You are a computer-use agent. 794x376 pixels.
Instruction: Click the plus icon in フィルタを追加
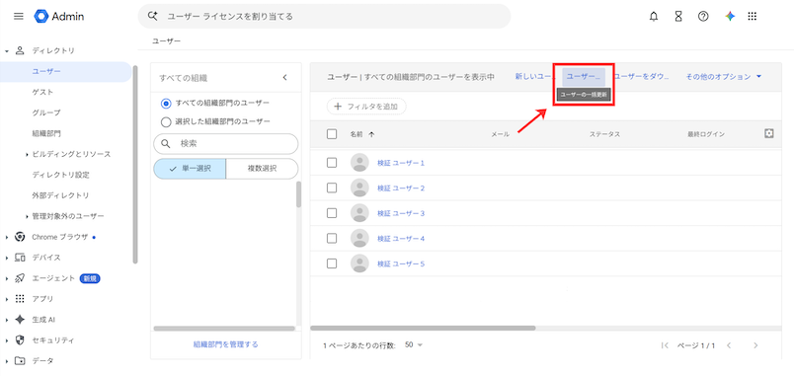338,107
